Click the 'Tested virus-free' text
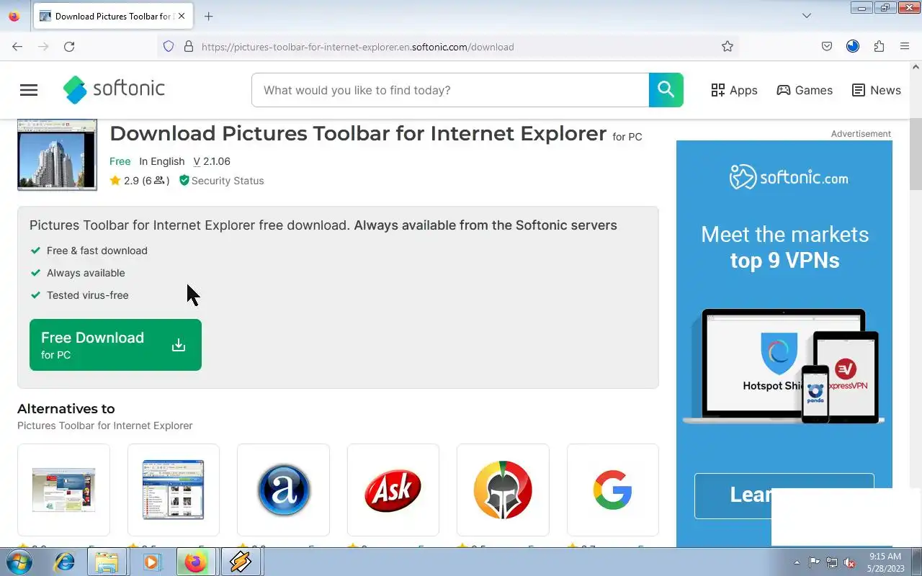The width and height of the screenshot is (922, 576). tap(88, 295)
